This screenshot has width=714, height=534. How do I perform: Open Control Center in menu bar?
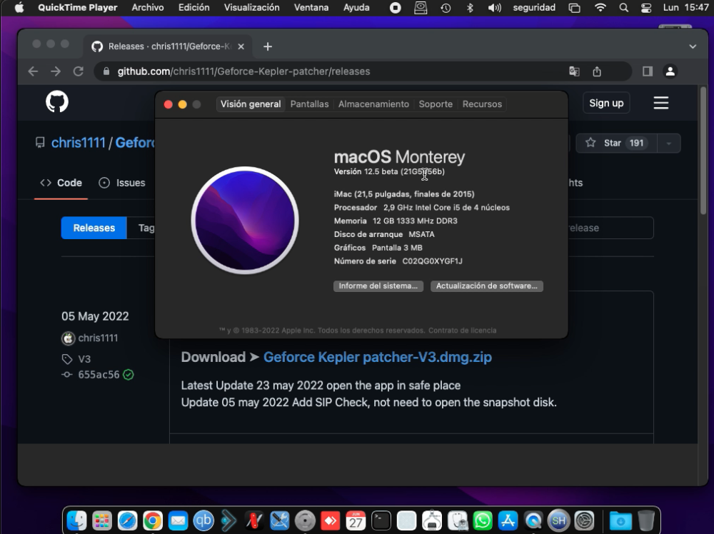coord(646,8)
